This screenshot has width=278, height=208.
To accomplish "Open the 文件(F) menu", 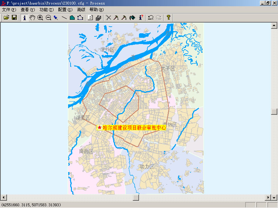I will pyautogui.click(x=9, y=10).
